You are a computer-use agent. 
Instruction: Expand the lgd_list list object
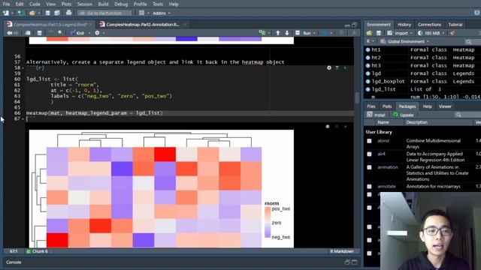(x=368, y=89)
